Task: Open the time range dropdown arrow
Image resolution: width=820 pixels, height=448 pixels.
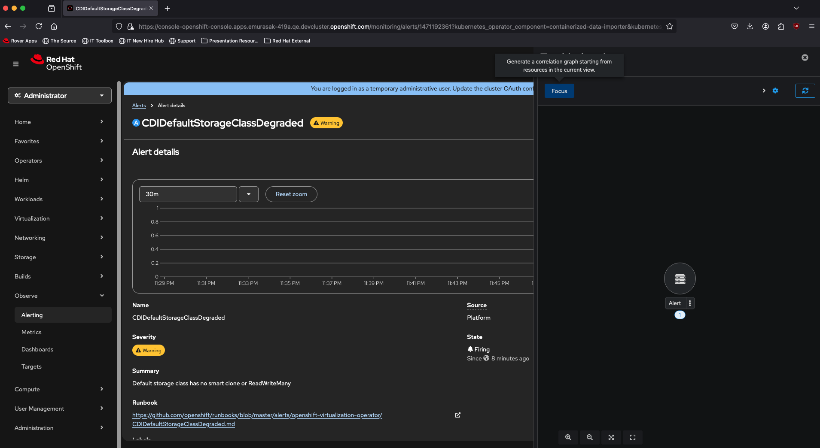Action: pos(249,194)
